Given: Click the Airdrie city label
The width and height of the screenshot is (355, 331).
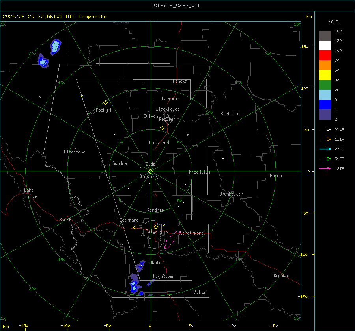Looking at the screenshot, I should click(x=155, y=210).
